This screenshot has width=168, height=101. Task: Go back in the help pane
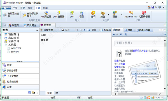114,34
